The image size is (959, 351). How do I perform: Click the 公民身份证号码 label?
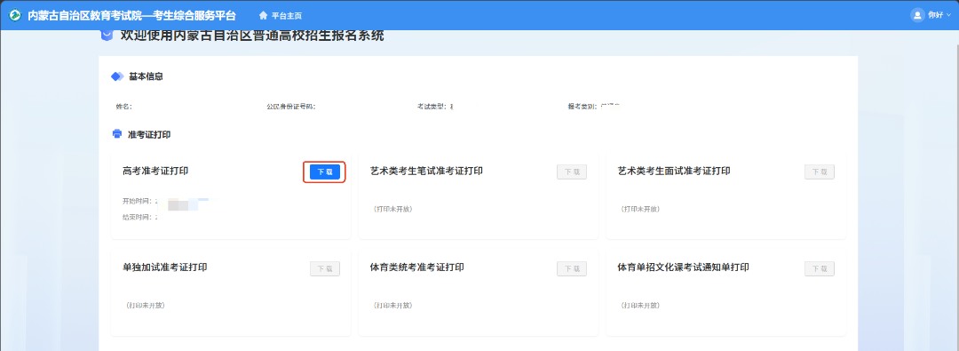290,107
